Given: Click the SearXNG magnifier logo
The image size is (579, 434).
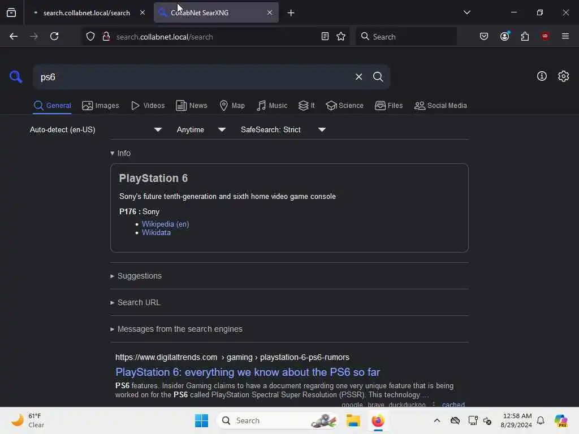Looking at the screenshot, I should 16,77.
